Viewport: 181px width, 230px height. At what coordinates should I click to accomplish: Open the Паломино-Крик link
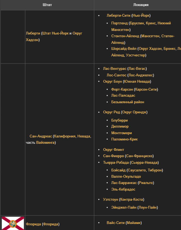tap(124, 139)
